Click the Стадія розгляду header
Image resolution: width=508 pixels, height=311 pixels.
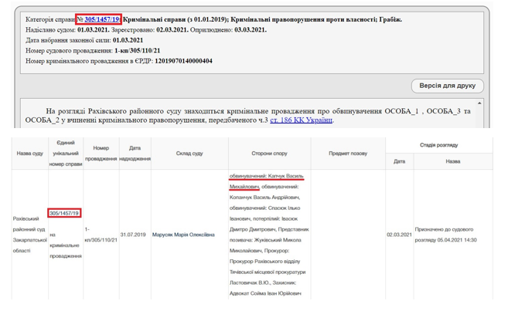point(438,145)
